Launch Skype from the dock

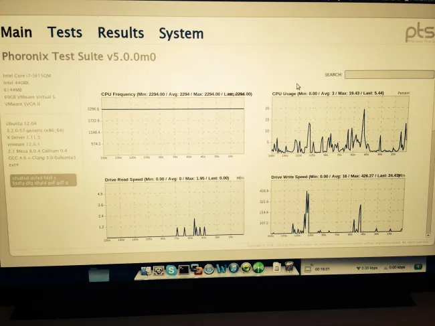coord(171,270)
